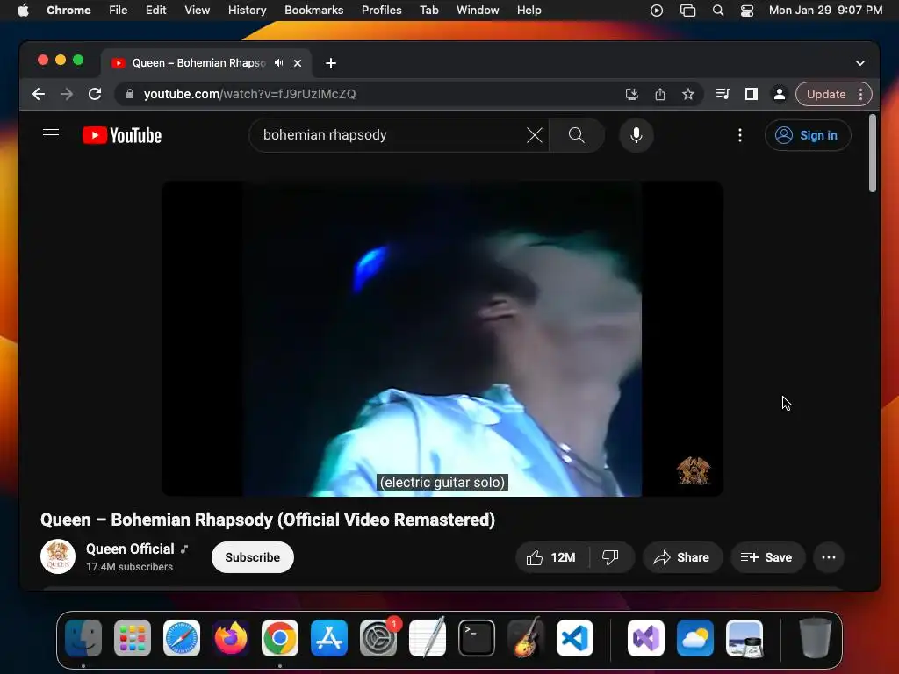Open Chrome three-dot menu beside Update
Viewport: 899px width, 674px height.
coord(860,94)
